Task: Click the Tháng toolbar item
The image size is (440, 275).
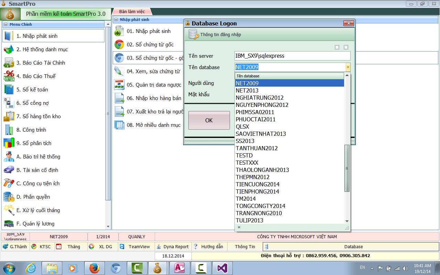Action: [71, 246]
